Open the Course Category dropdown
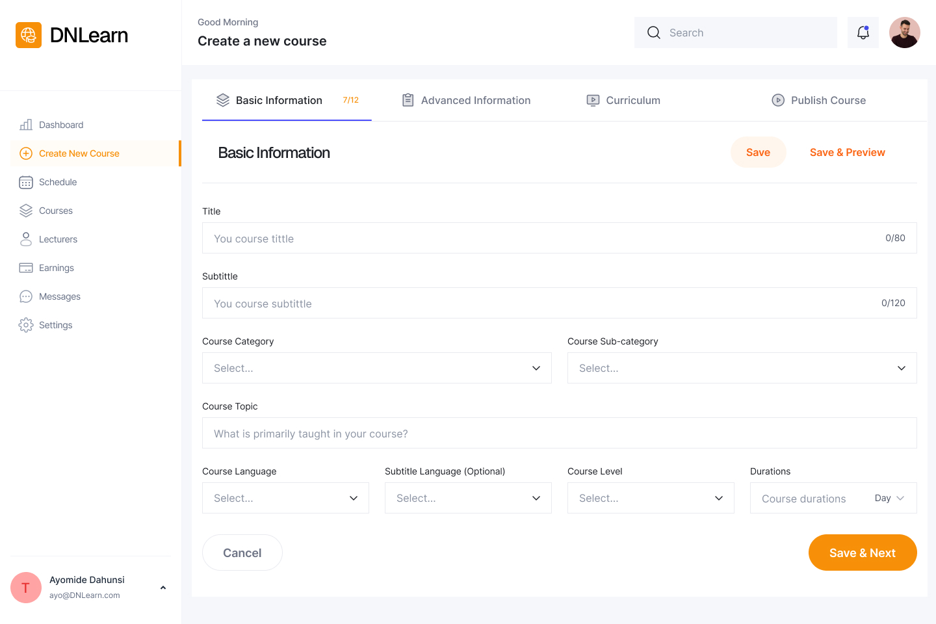The height and width of the screenshot is (624, 936). [377, 368]
